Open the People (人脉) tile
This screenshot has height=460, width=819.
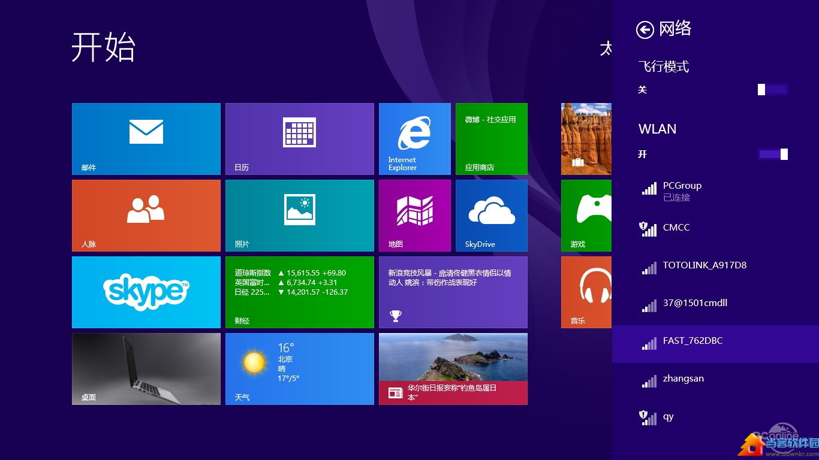[x=146, y=216]
